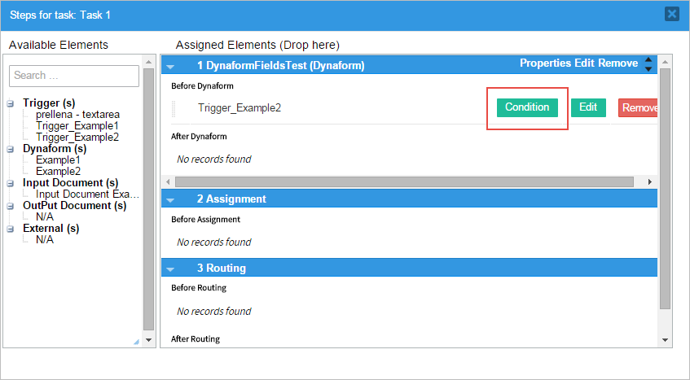The height and width of the screenshot is (380, 690).
Task: Close the Steps for task dialog
Action: (671, 14)
